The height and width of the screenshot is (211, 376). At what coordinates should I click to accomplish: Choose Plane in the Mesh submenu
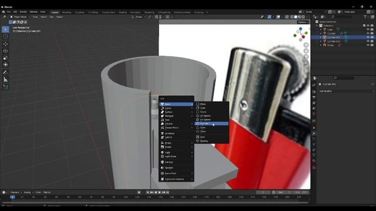click(211, 104)
